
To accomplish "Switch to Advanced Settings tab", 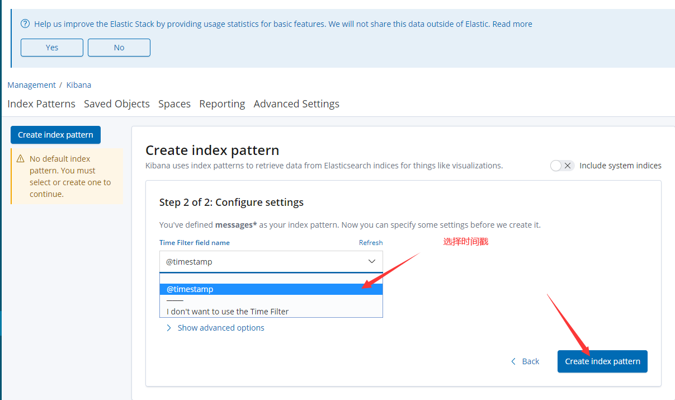I will tap(296, 103).
